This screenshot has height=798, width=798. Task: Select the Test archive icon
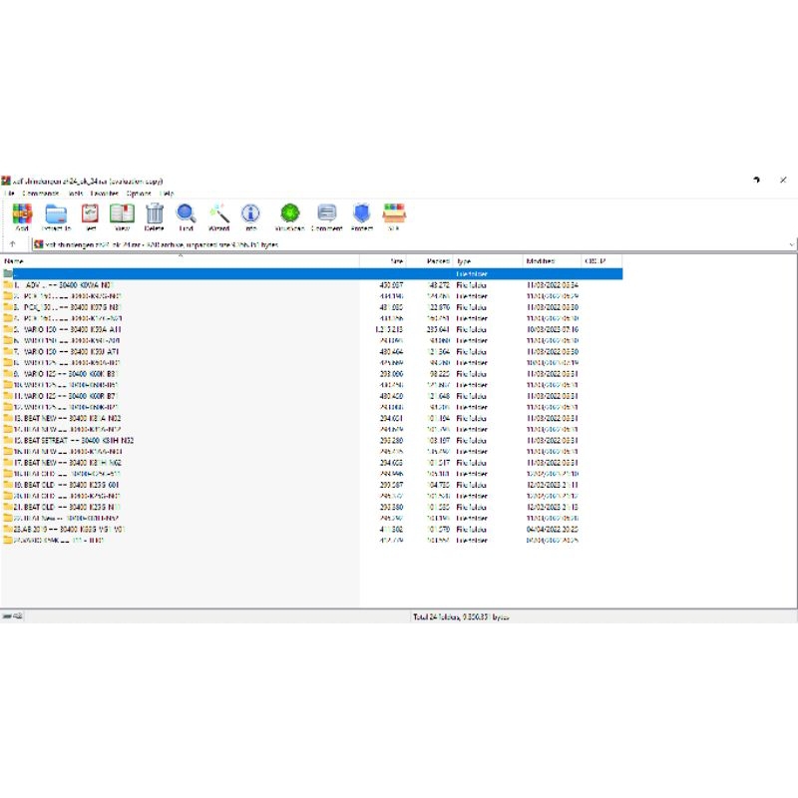[90, 214]
